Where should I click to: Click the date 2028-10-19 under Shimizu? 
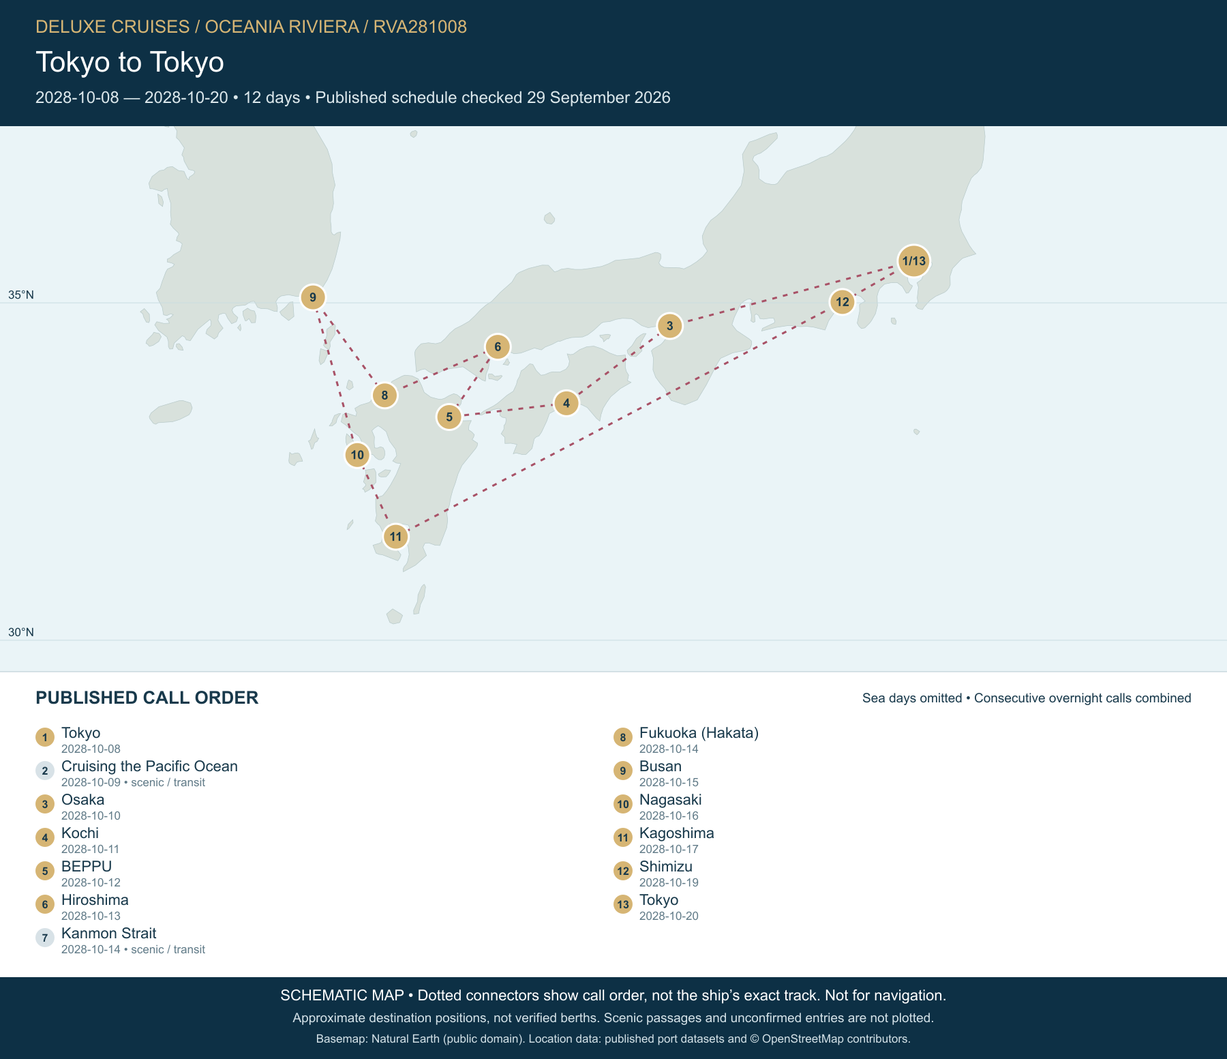669,882
